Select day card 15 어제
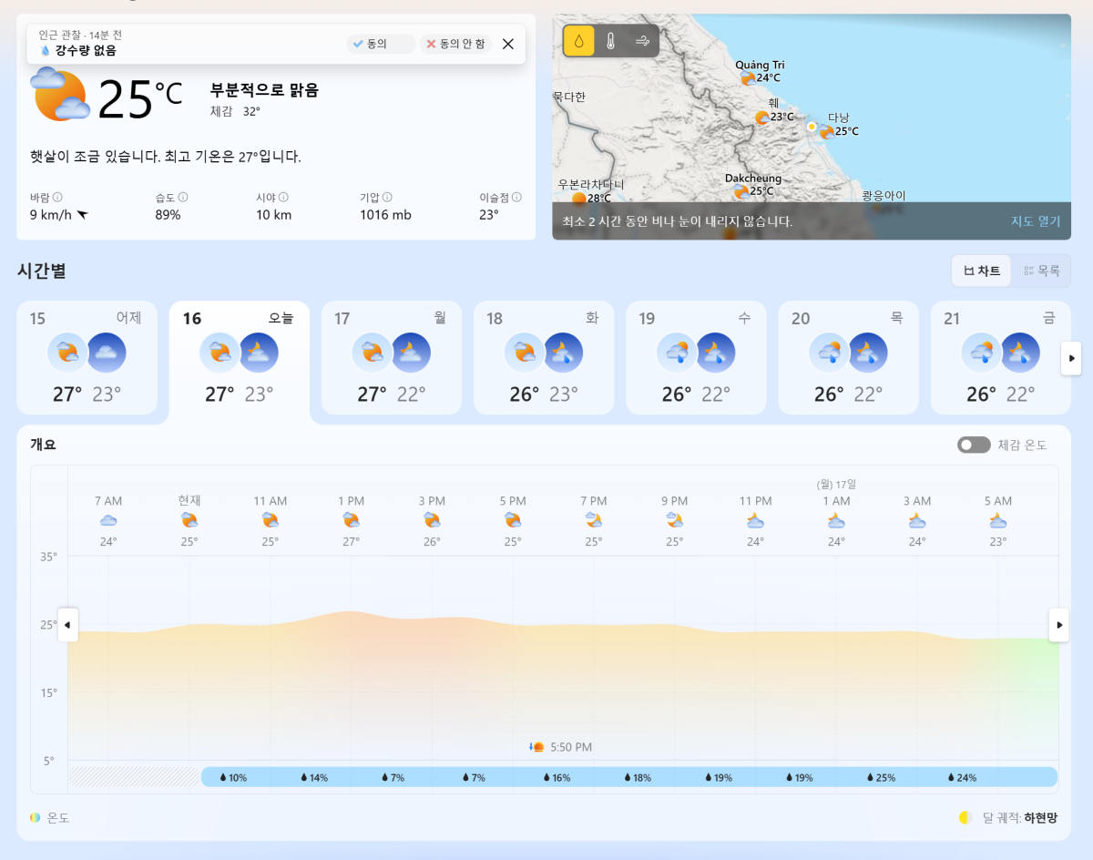The width and height of the screenshot is (1093, 860). [87, 357]
